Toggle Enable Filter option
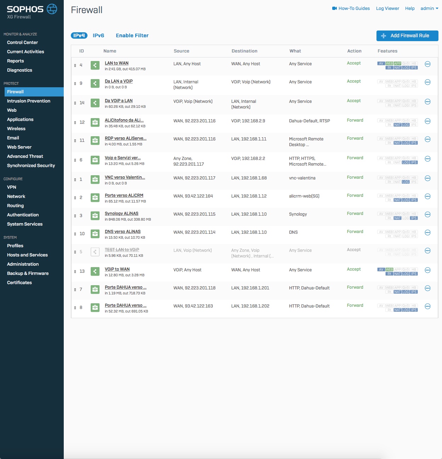 point(132,35)
